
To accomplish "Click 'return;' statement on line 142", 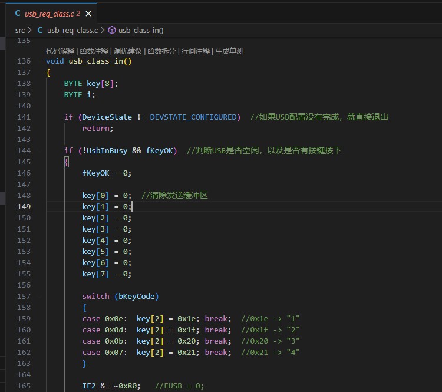I will click(x=97, y=129).
